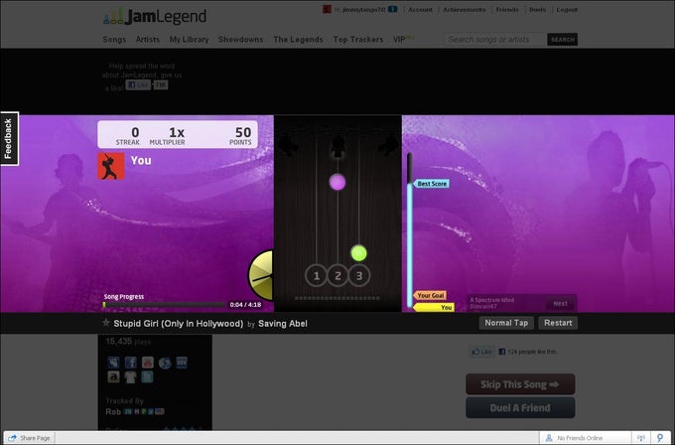Open the Showdowns page
The width and height of the screenshot is (675, 445).
click(x=240, y=39)
